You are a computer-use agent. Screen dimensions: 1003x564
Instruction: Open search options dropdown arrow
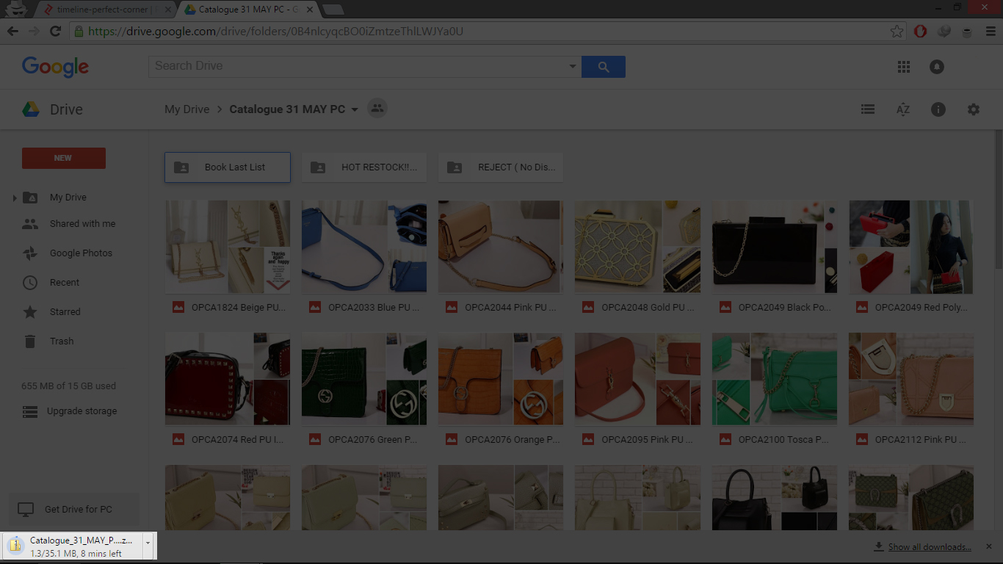click(x=573, y=67)
